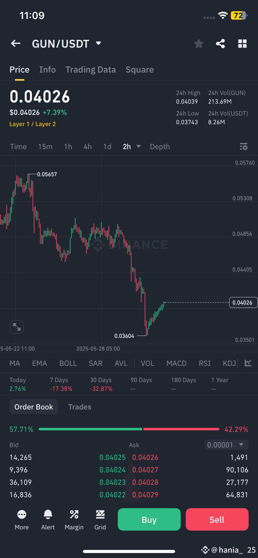Show the Depth chart view
The width and height of the screenshot is (258, 558).
[x=160, y=147]
